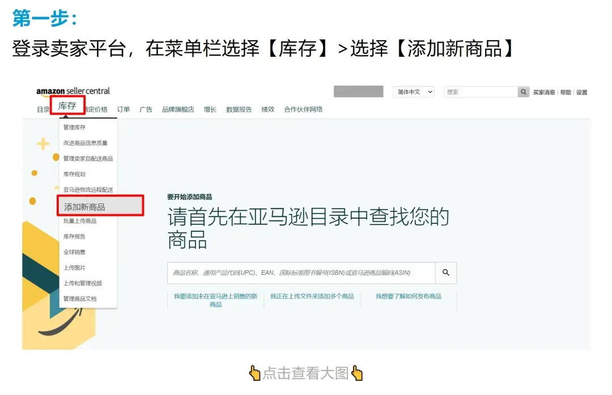Open the 数据报告 menu
Image resolution: width=612 pixels, height=395 pixels.
239,110
